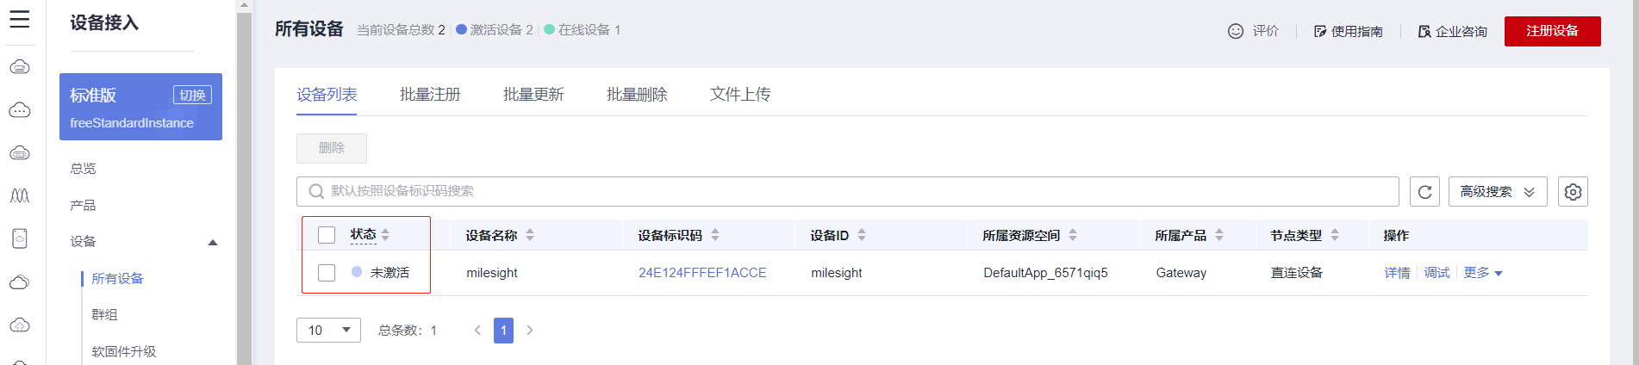Go to next page arrow
This screenshot has width=1639, height=365.
point(530,330)
